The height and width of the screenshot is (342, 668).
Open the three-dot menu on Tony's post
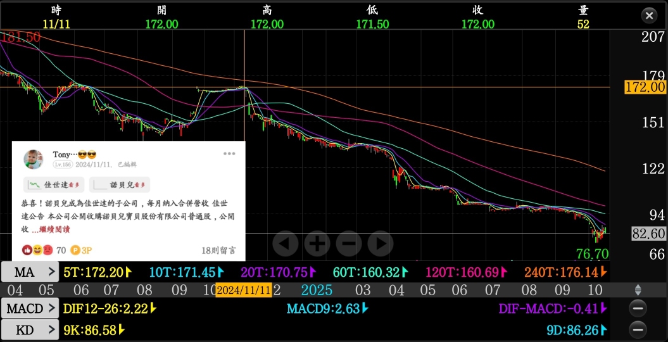[x=229, y=153]
